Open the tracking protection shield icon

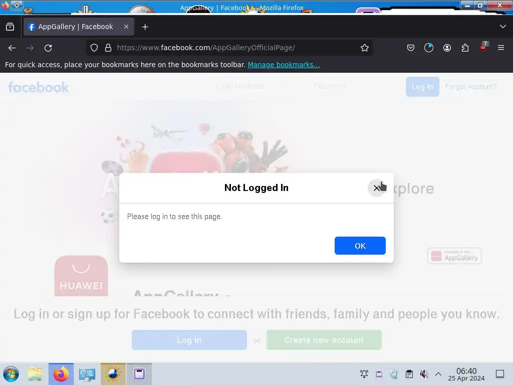click(94, 48)
